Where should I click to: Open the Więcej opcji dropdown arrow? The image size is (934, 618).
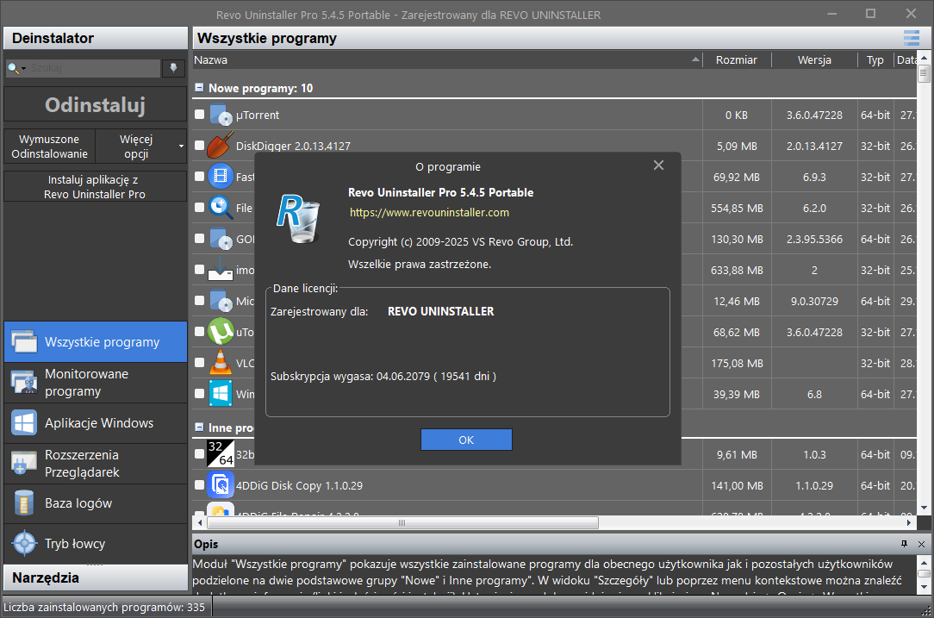click(181, 146)
